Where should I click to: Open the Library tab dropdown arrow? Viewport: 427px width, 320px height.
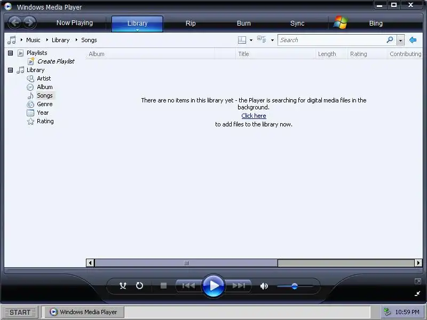[x=138, y=30]
